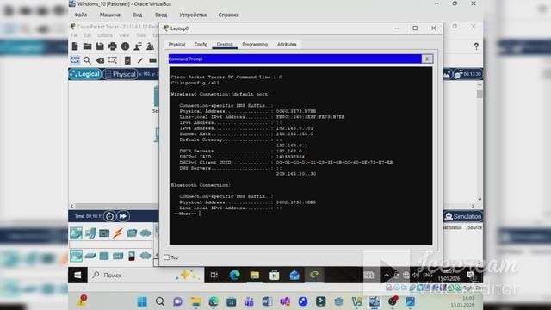Click the Open folder icon in Packet Tracer toolbar

[x=87, y=46]
